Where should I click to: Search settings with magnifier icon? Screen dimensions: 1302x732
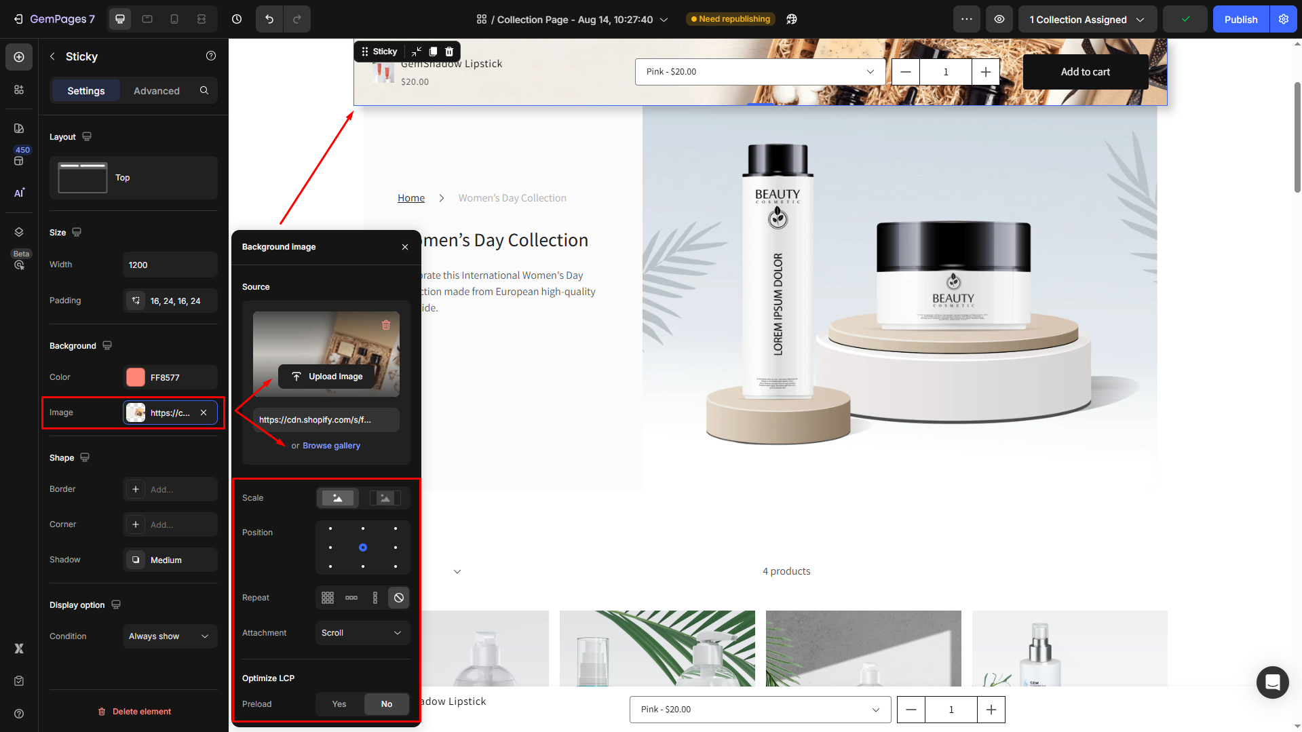(204, 90)
